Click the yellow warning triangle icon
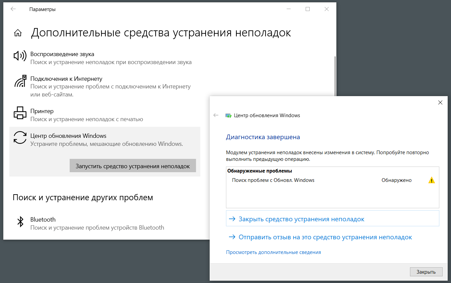Viewport: 451px width, 283px height. pyautogui.click(x=431, y=181)
